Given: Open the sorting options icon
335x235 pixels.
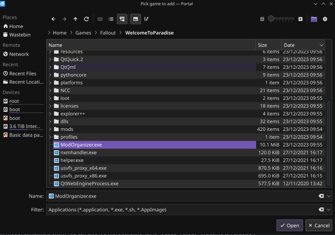Looking at the screenshot, I should 146,19.
